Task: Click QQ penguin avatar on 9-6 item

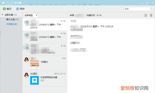Action: pyautogui.click(x=26, y=60)
